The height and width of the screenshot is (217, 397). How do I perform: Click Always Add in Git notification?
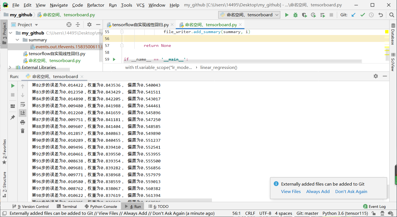pos(318,191)
